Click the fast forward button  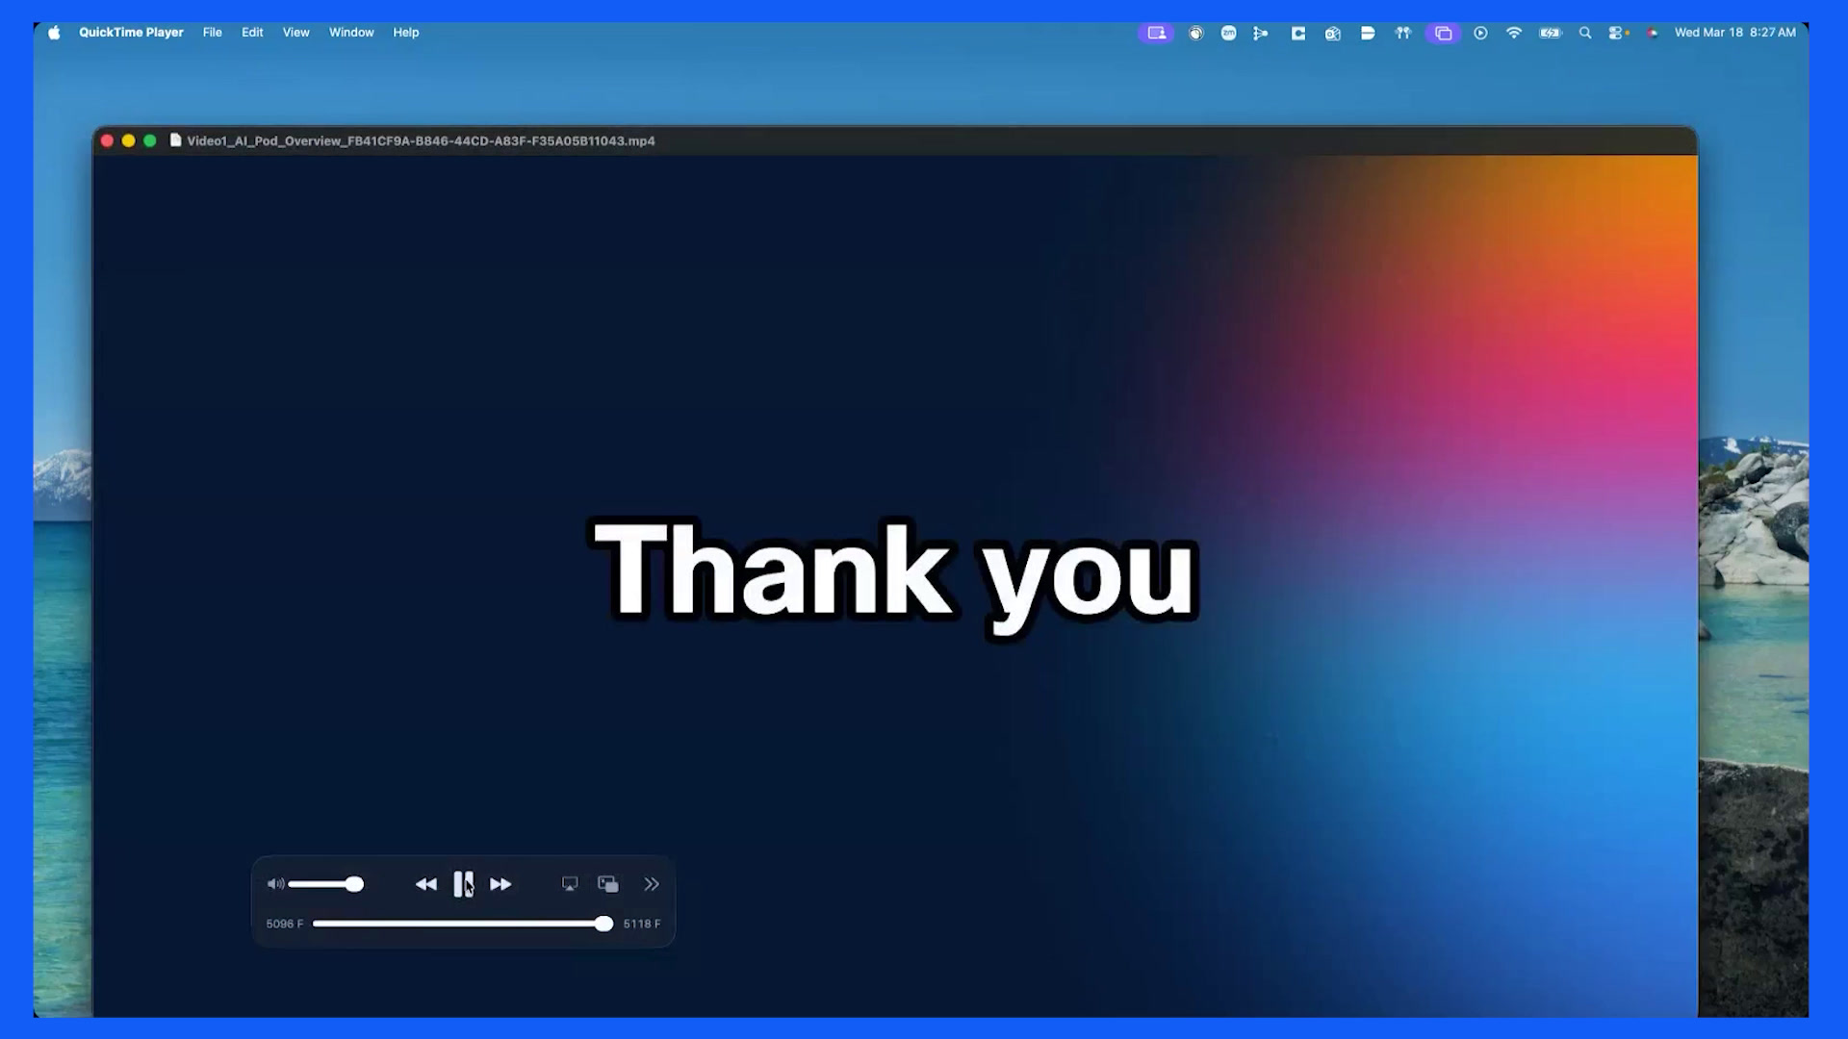500,884
